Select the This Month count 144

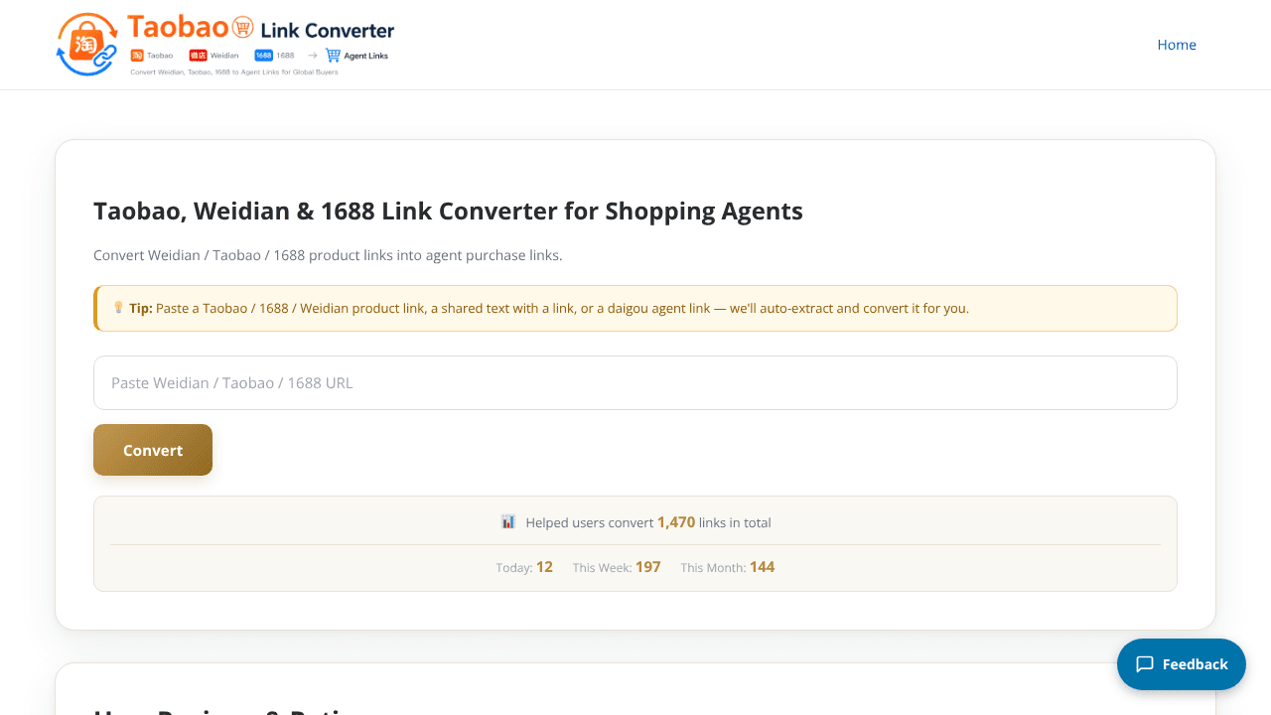pos(763,567)
